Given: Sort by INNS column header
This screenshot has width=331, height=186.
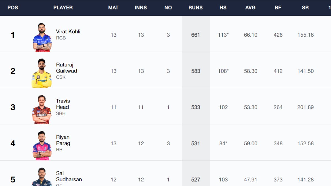Looking at the screenshot, I should click(x=141, y=8).
